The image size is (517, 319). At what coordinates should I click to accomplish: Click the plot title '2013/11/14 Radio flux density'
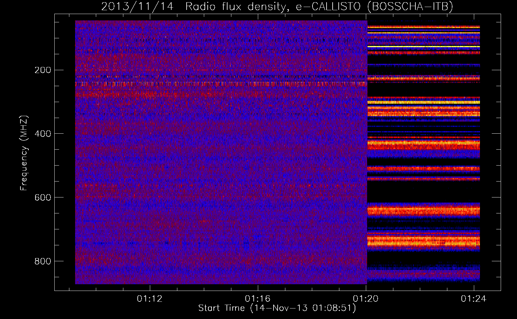(277, 6)
